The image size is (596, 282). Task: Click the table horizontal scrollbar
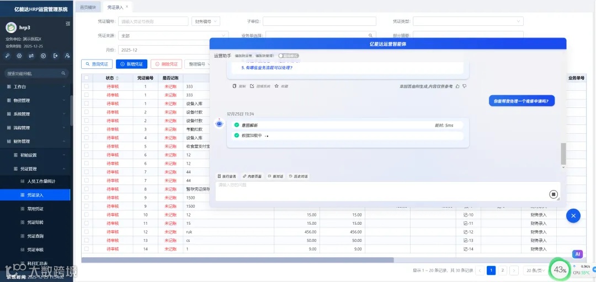(237, 260)
